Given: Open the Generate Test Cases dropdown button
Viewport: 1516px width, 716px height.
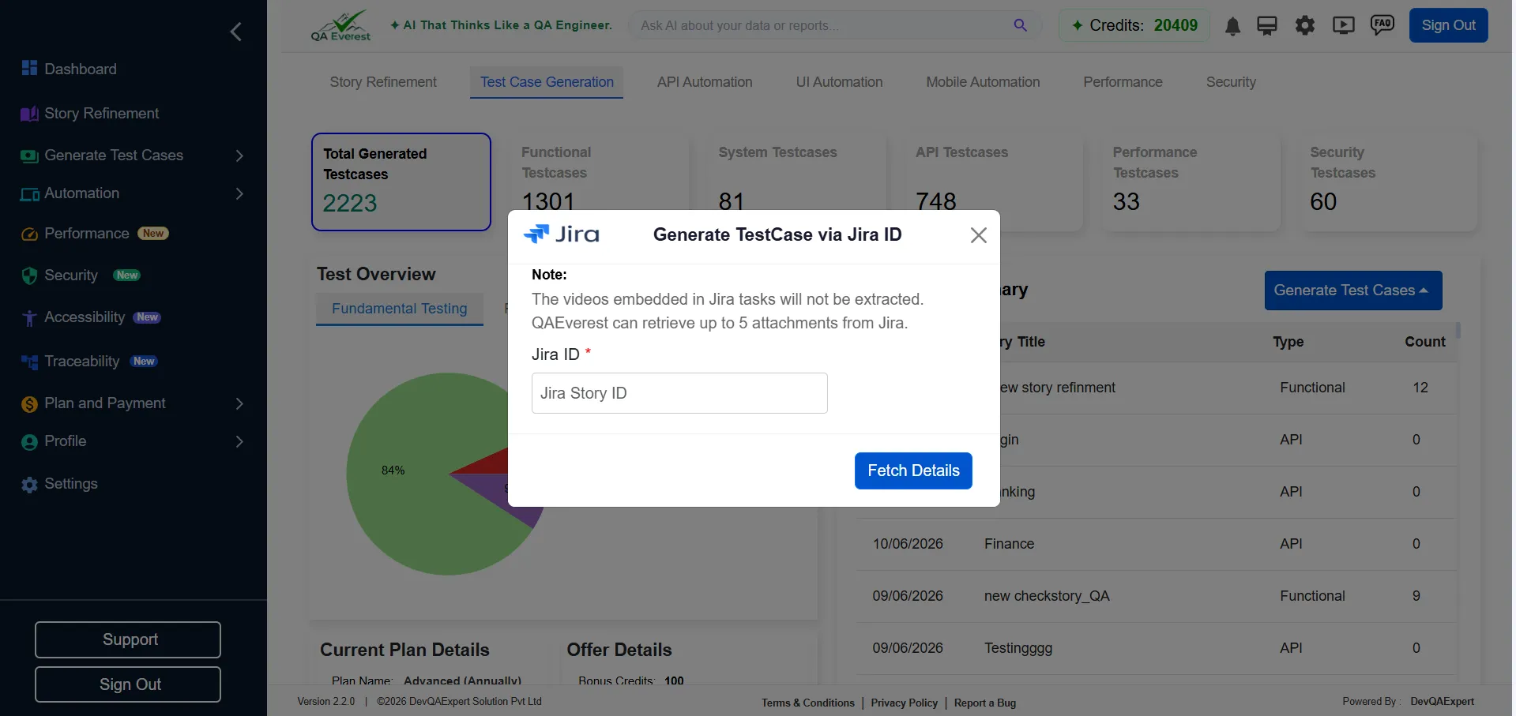Looking at the screenshot, I should pos(1352,291).
